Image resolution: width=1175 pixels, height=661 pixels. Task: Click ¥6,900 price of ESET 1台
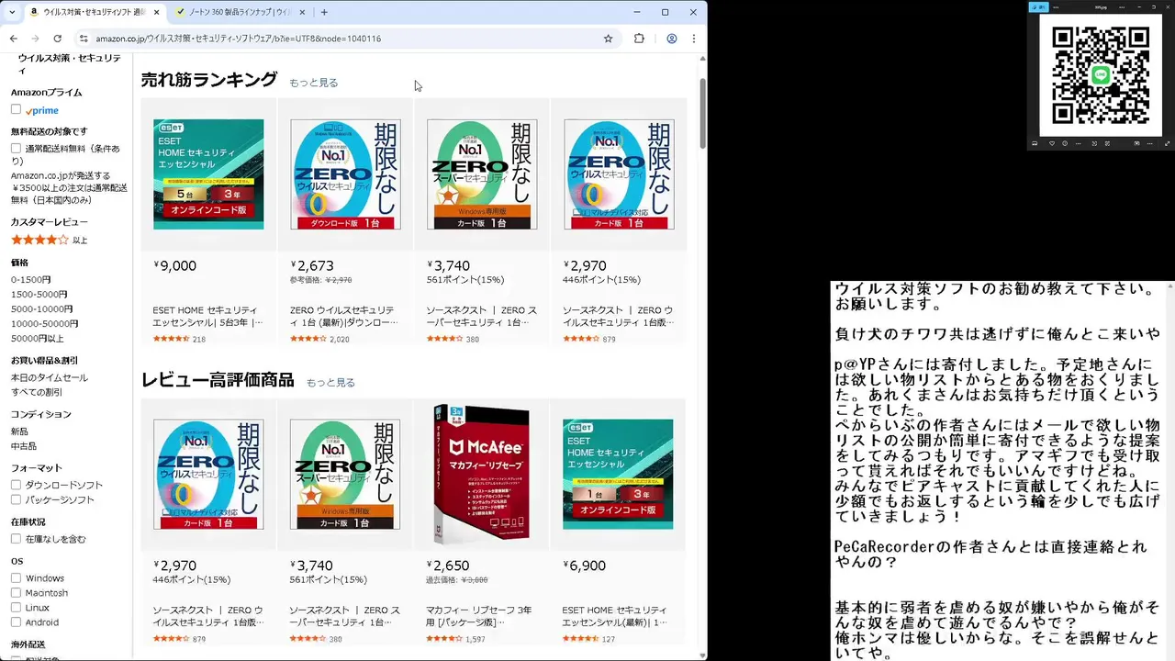tap(584, 566)
